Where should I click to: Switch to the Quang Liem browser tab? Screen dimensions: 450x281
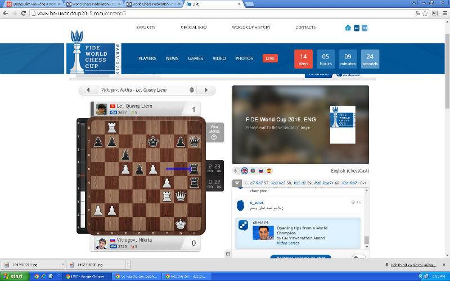pyautogui.click(x=34, y=4)
